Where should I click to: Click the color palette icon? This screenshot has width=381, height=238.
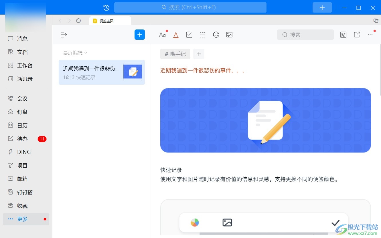click(195, 223)
